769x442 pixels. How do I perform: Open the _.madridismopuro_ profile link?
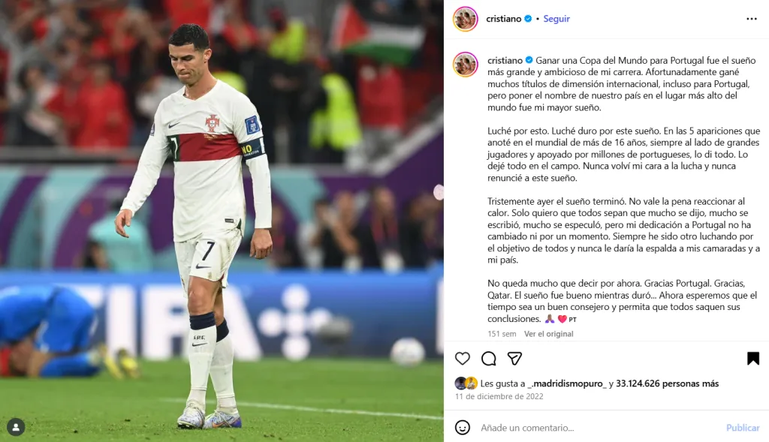click(x=567, y=383)
